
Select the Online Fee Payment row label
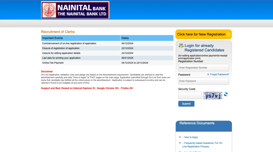[x=53, y=63]
